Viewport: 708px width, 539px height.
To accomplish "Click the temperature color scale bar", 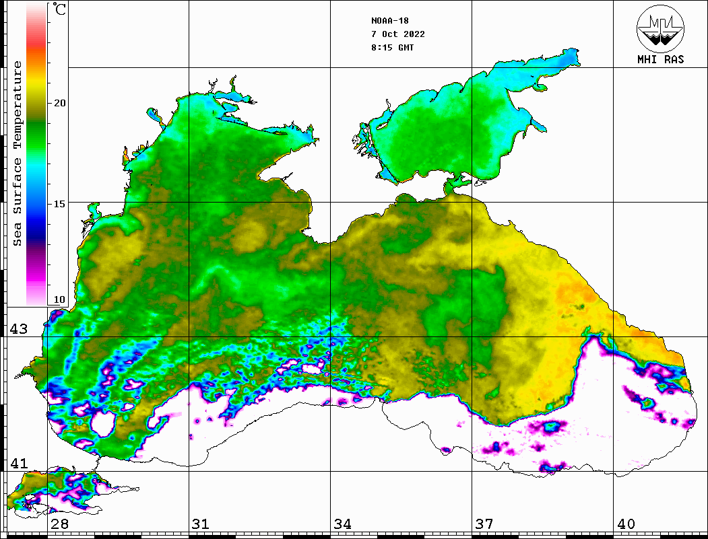I will [36, 154].
